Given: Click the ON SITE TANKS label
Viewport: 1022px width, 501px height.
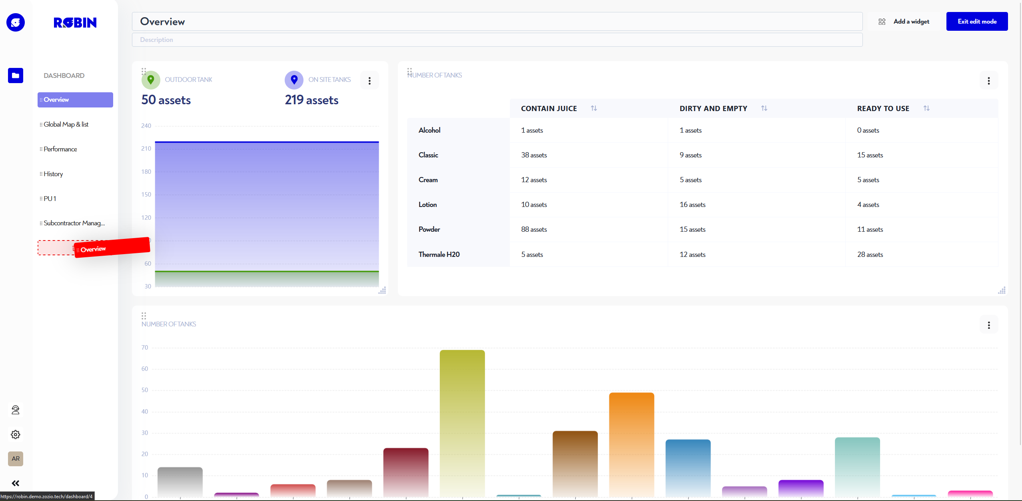Looking at the screenshot, I should pyautogui.click(x=329, y=80).
